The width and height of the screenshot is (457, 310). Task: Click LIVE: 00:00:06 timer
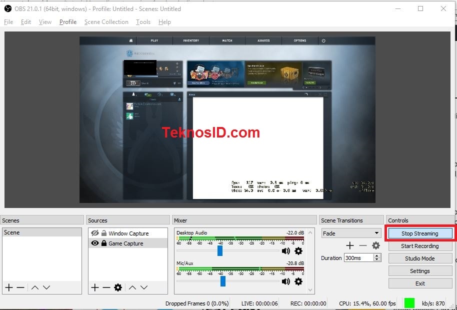[259, 303]
